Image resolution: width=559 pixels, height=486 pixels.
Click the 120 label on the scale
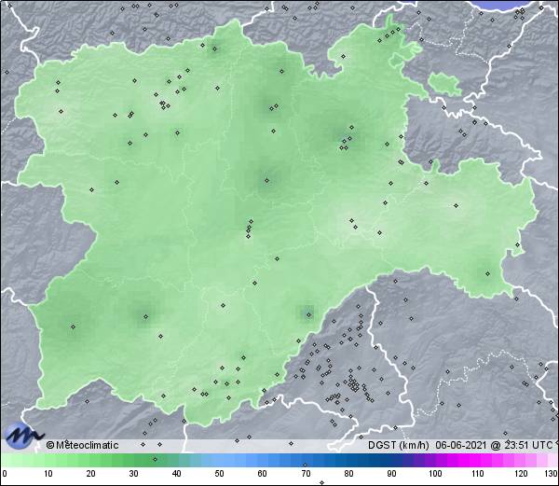[521, 474]
